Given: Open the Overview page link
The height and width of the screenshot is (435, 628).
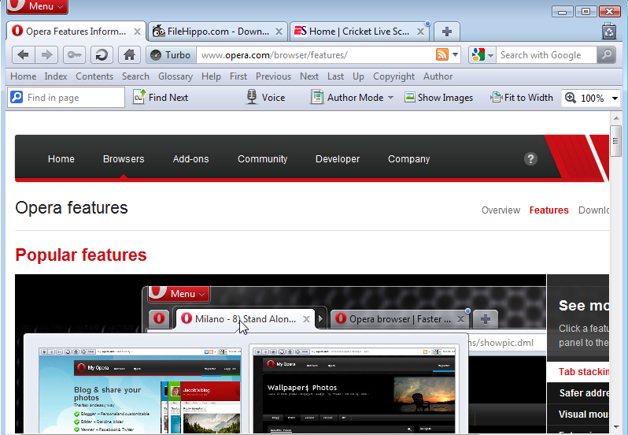Looking at the screenshot, I should pyautogui.click(x=501, y=210).
